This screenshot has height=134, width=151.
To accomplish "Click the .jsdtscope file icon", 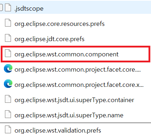I will coord(8,7).
